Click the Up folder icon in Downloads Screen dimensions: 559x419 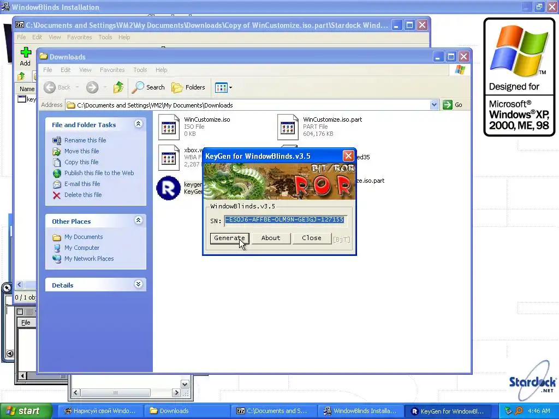click(118, 87)
